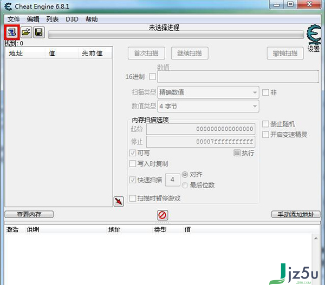The image size is (325, 285).
Task: Click the 激活 column header in address table
Action: [12, 229]
